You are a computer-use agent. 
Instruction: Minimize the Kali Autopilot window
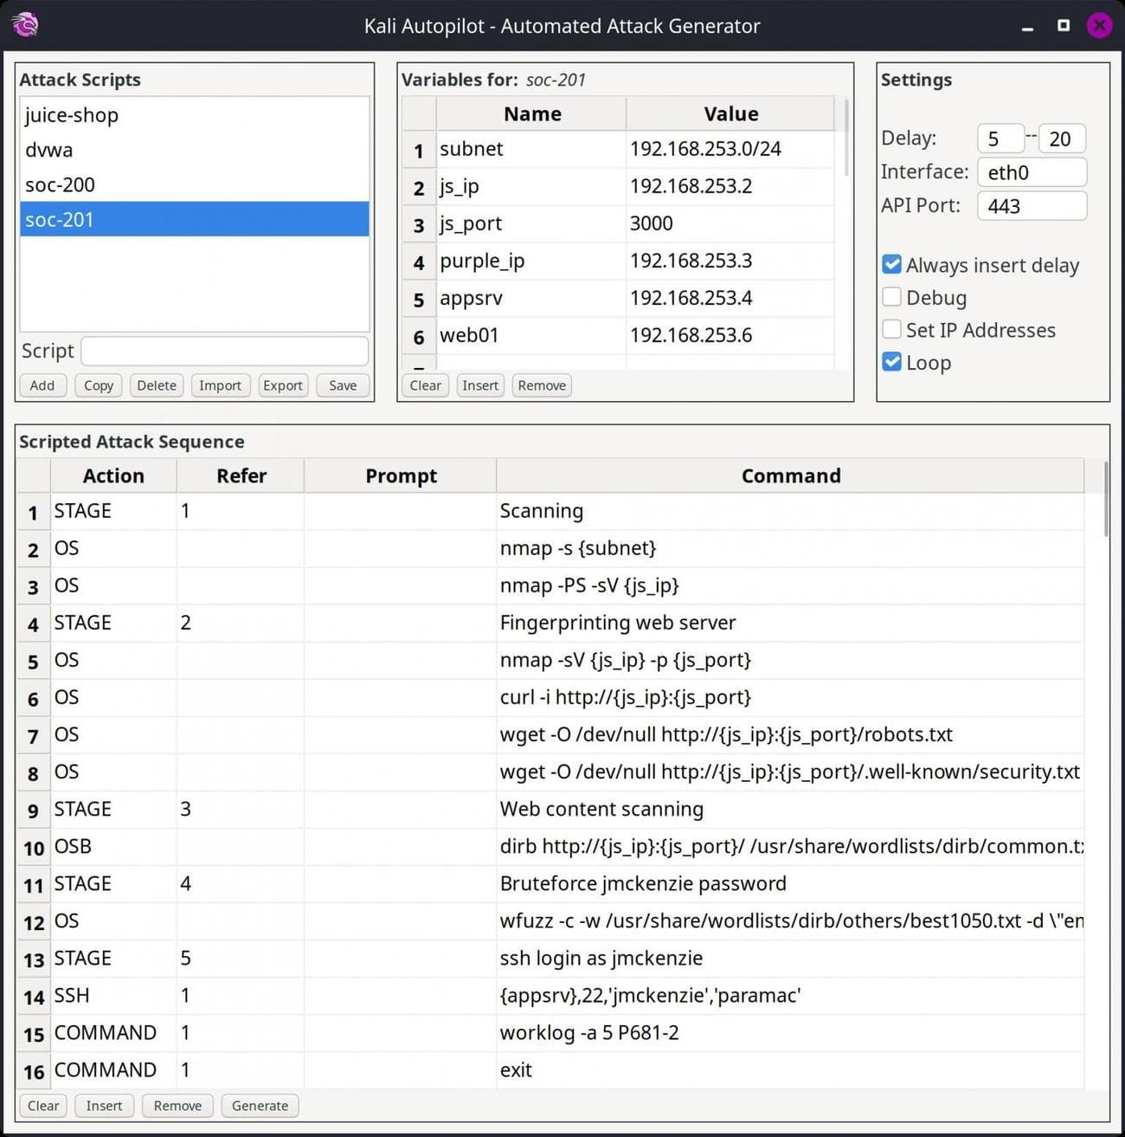pos(1027,27)
